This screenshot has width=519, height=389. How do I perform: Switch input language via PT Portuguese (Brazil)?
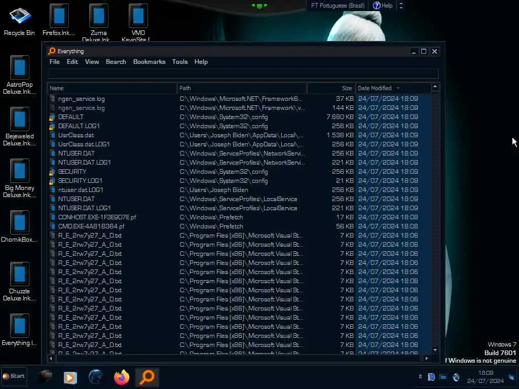(x=338, y=6)
